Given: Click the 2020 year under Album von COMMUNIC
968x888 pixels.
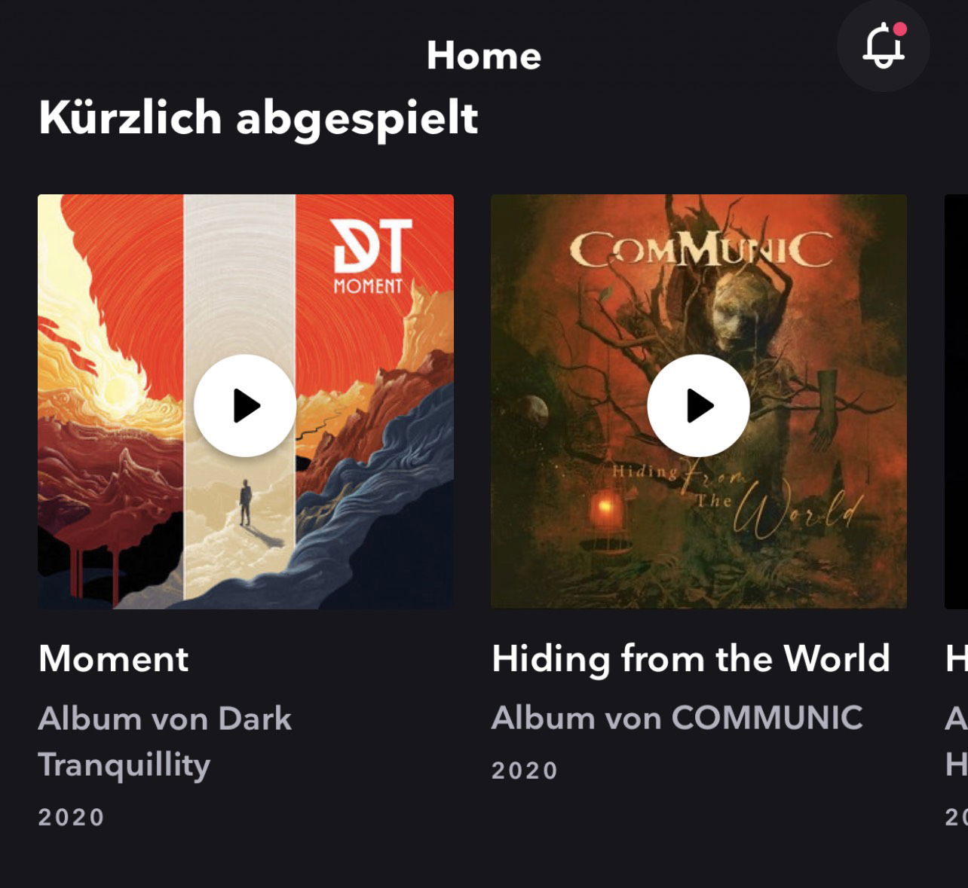Looking at the screenshot, I should [525, 771].
